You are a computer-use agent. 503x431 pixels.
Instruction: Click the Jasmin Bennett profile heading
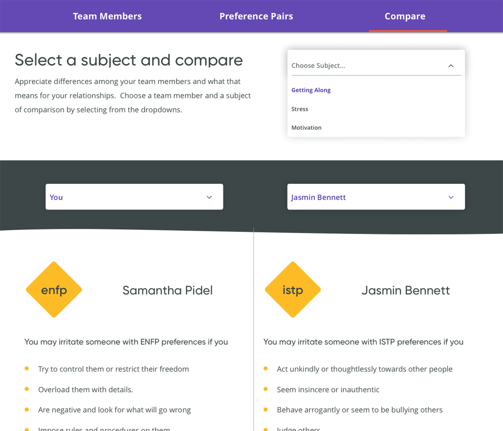click(x=405, y=290)
